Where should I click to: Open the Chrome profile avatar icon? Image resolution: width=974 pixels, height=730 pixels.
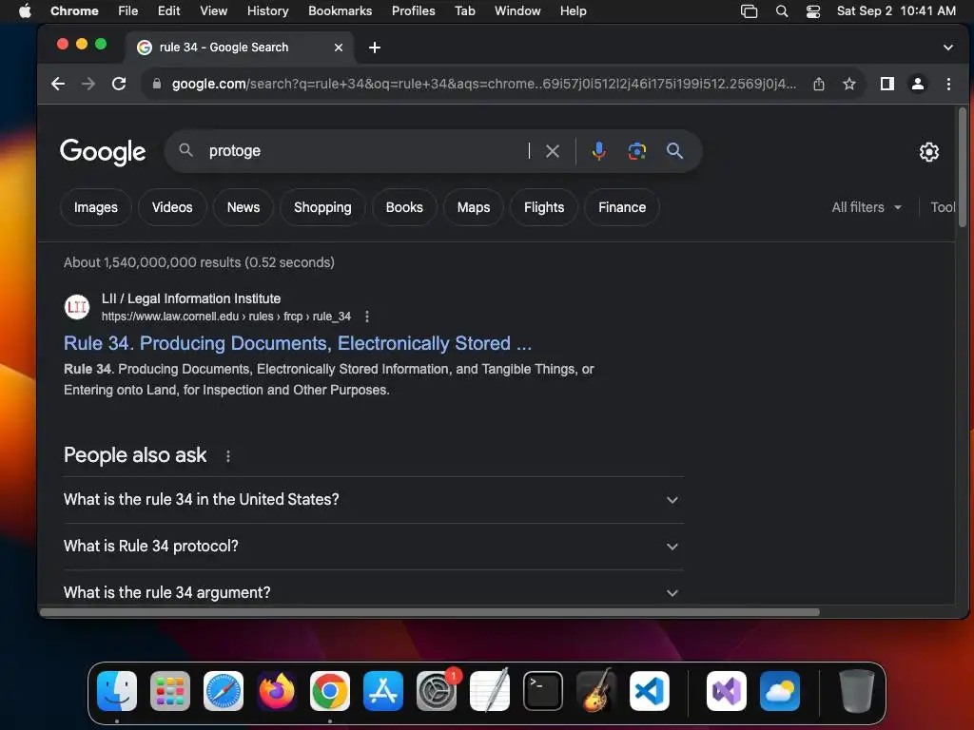click(x=918, y=84)
